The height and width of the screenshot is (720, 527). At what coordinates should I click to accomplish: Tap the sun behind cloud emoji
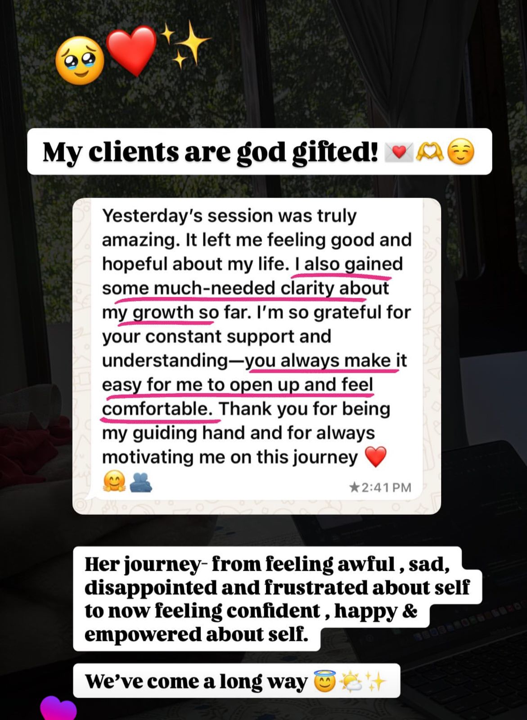tap(351, 681)
